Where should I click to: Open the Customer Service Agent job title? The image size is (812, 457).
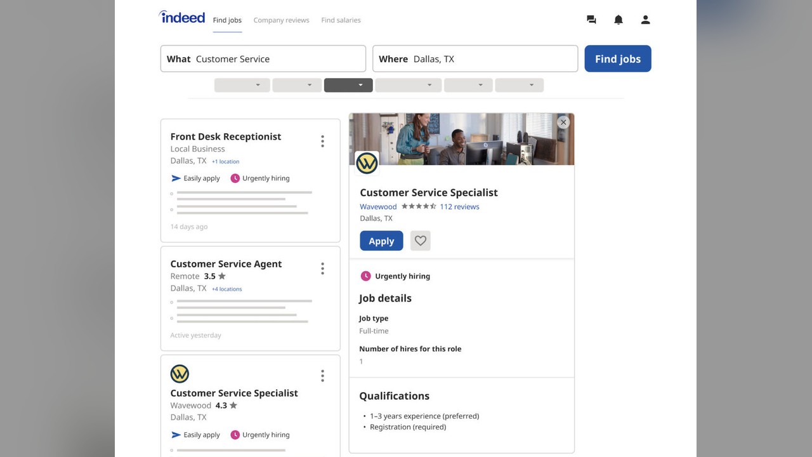(226, 264)
